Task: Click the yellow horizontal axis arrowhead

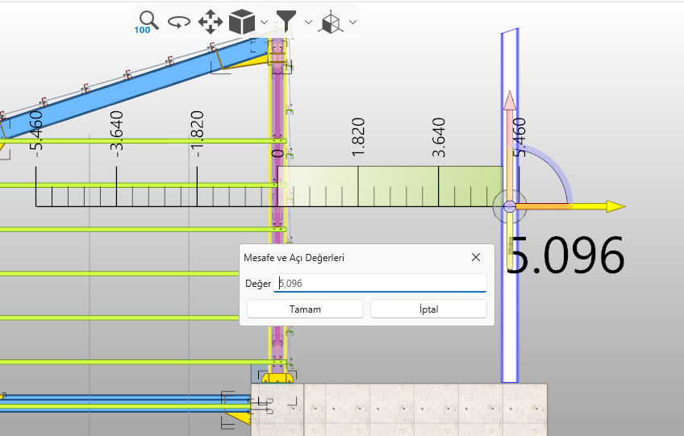Action: [x=615, y=207]
